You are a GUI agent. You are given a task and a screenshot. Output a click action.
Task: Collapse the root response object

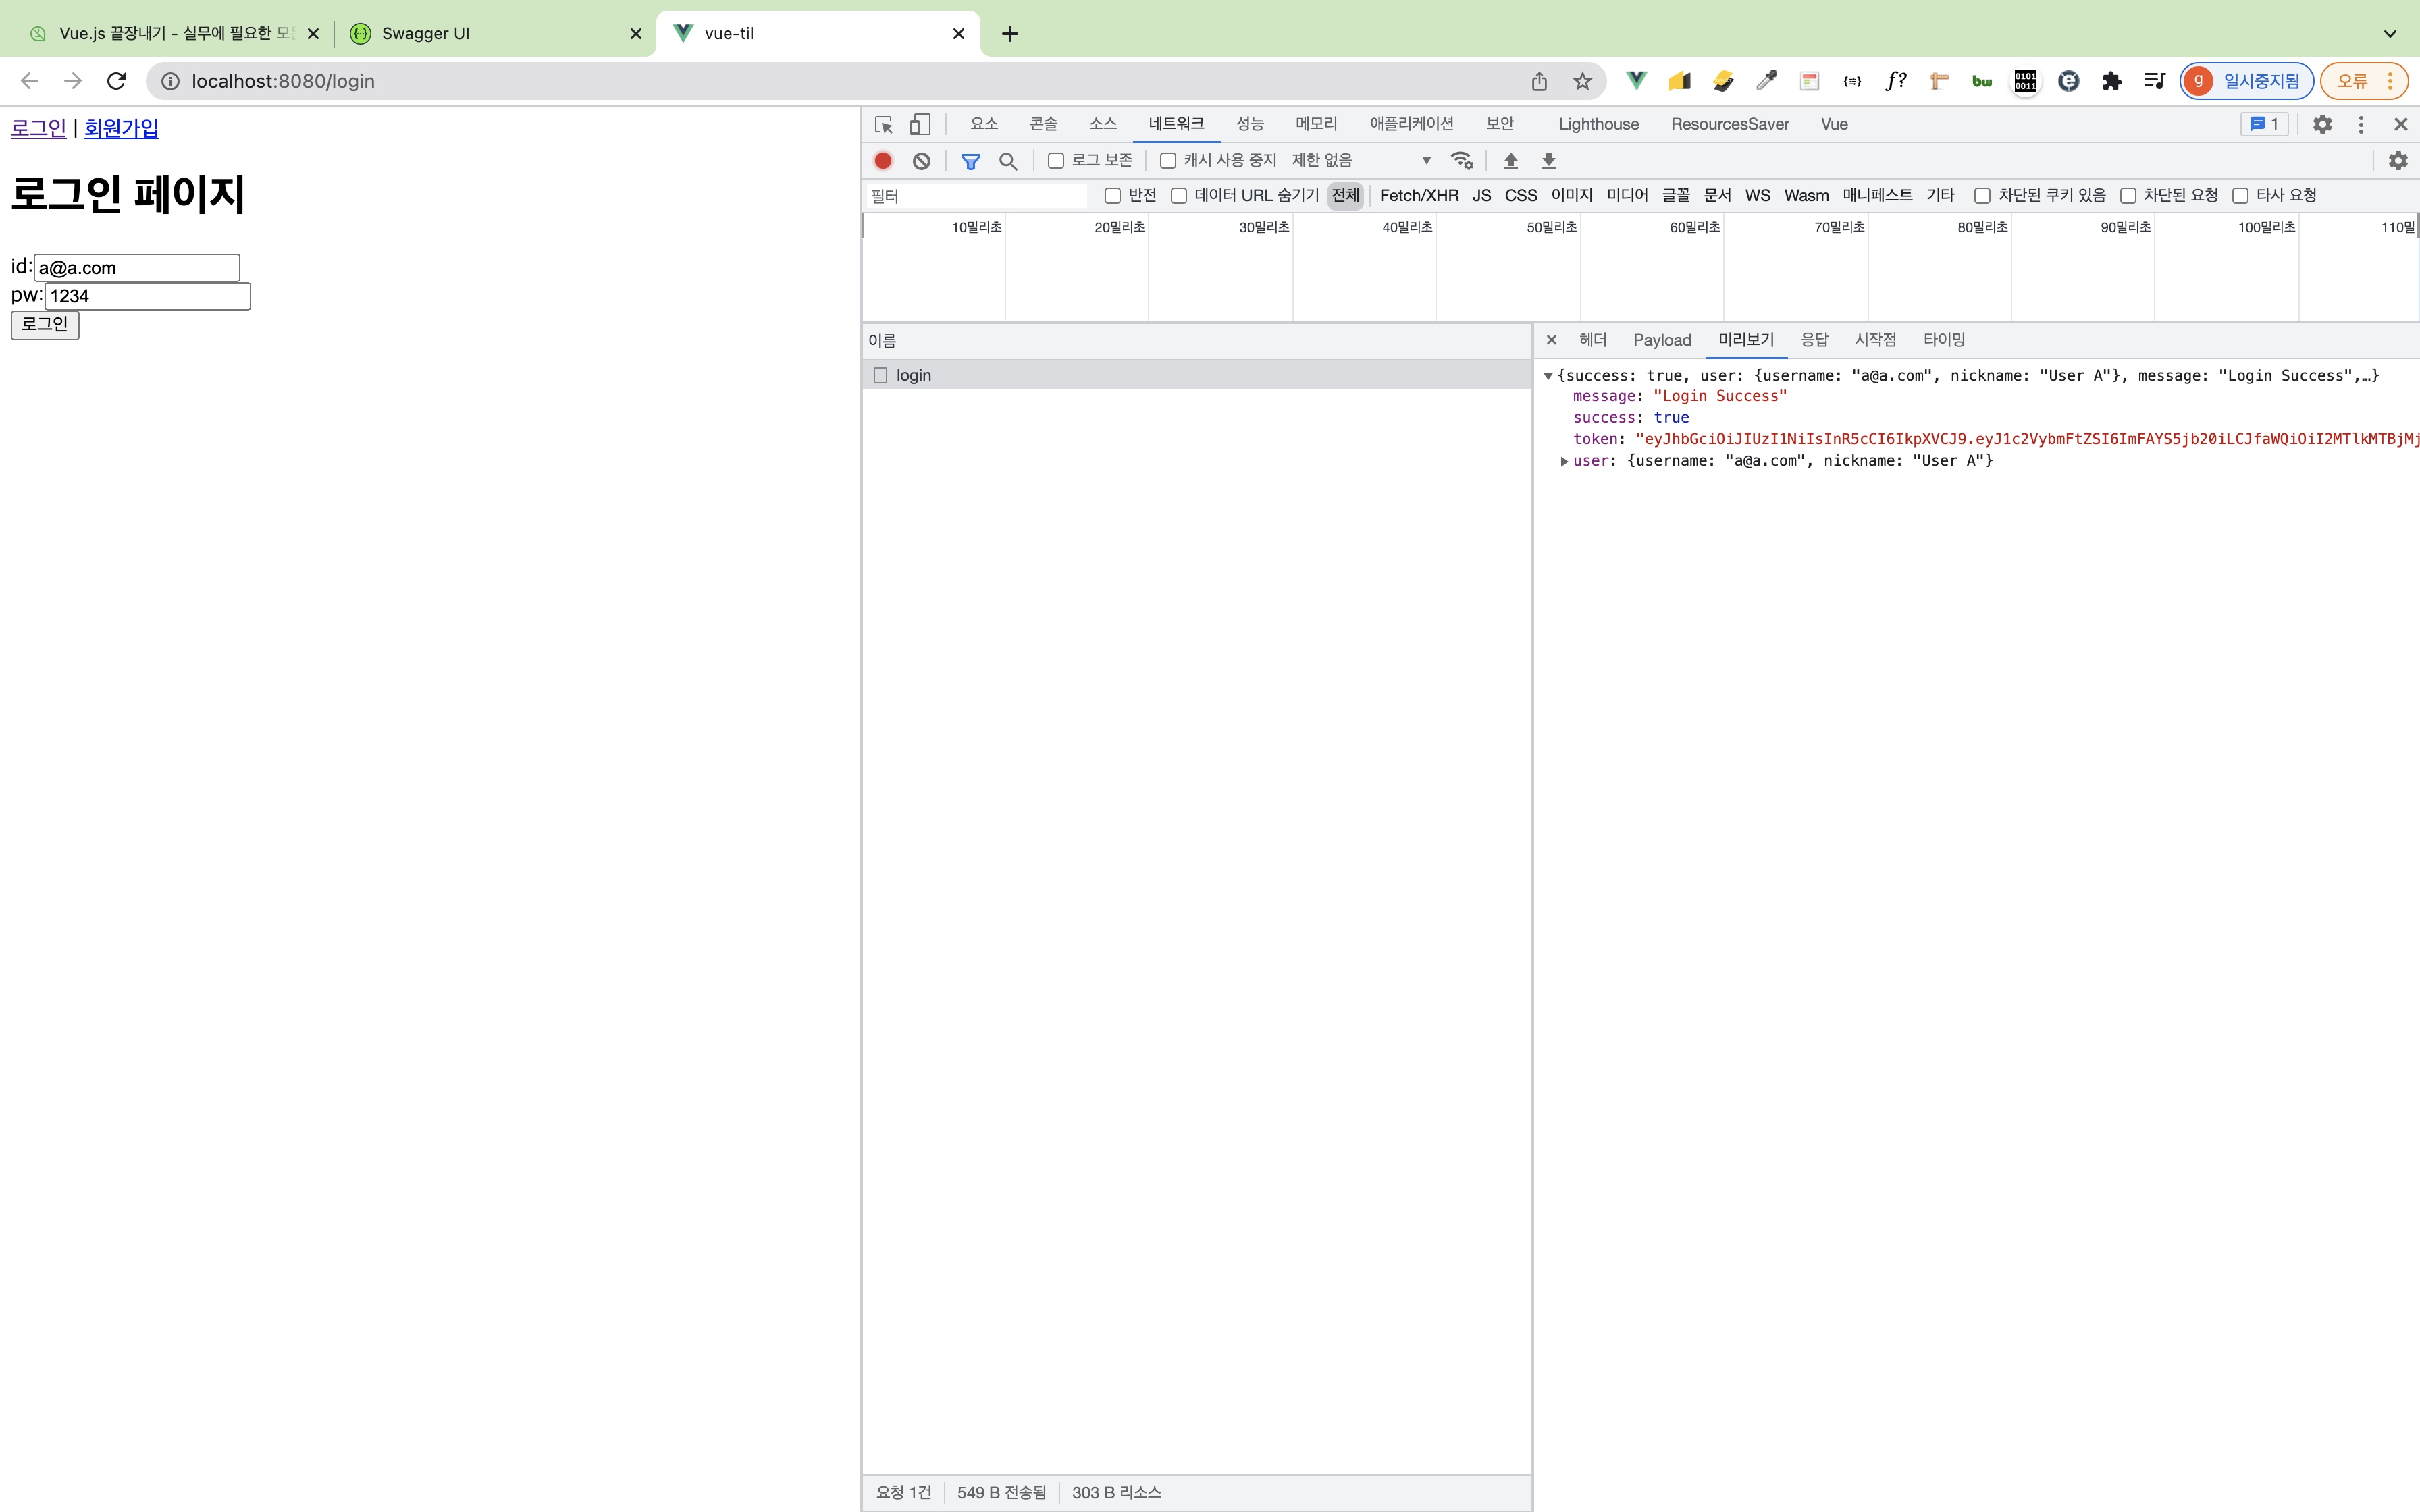pyautogui.click(x=1548, y=376)
